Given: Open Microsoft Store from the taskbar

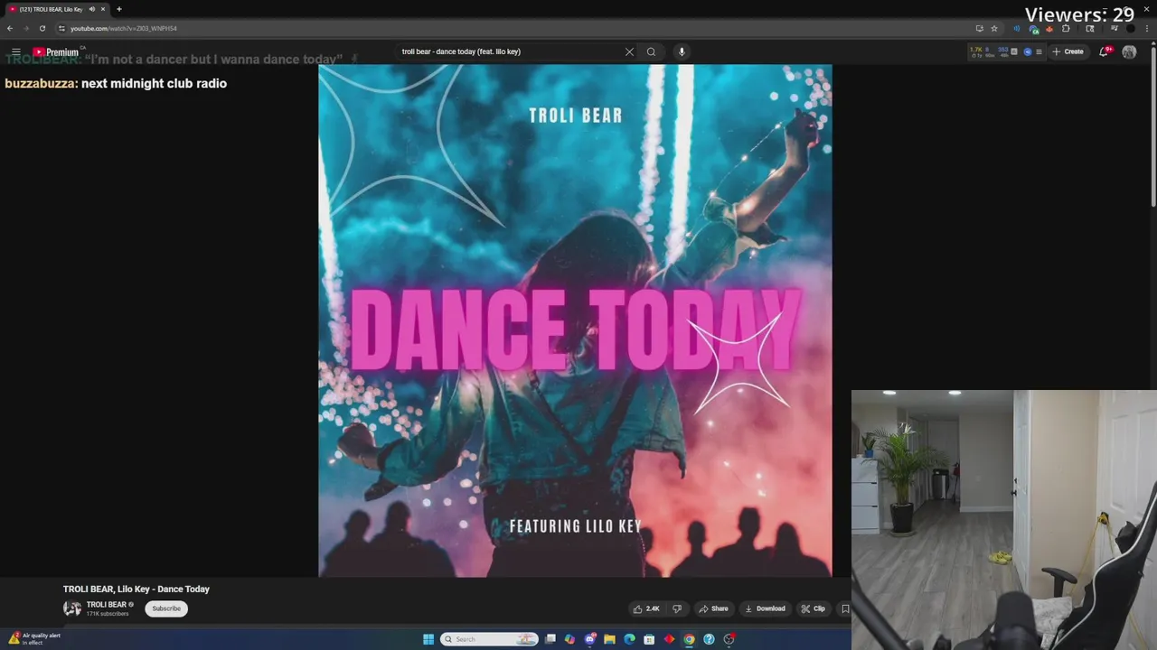Looking at the screenshot, I should click(x=649, y=639).
